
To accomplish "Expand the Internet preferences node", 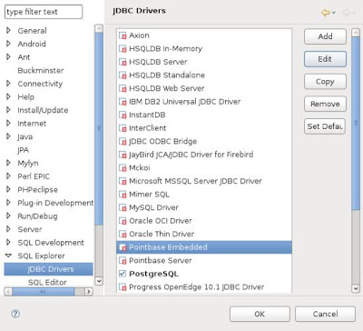I will (8, 123).
